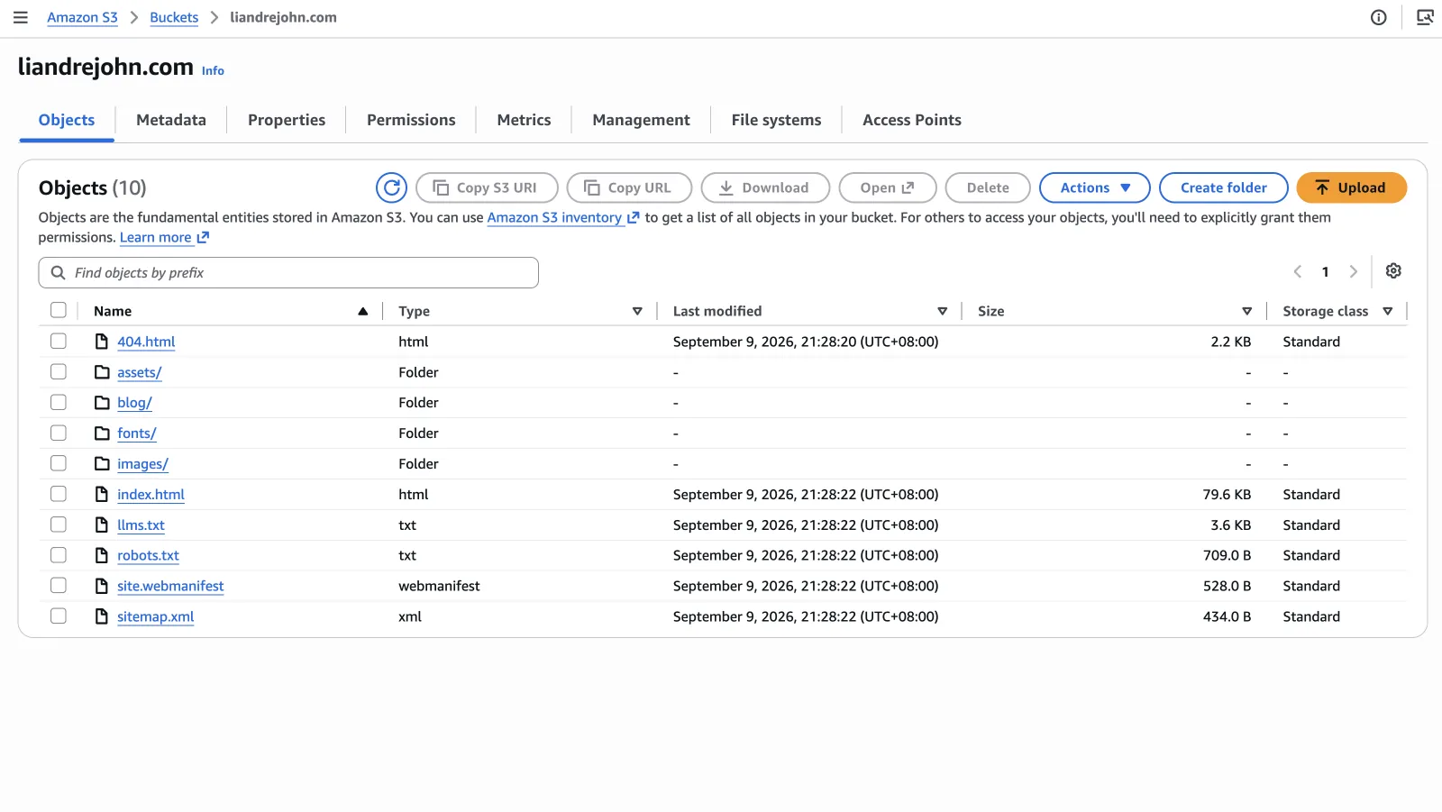Select the checkbox for images/ folder
Image resolution: width=1442 pixels, height=812 pixels.
click(59, 463)
